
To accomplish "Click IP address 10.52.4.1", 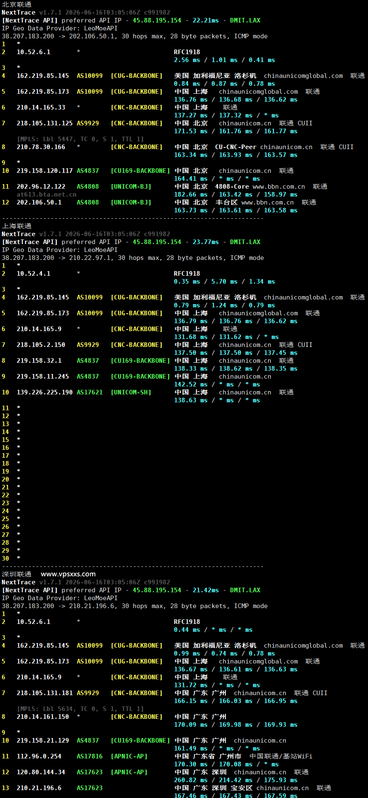I will click(33, 274).
